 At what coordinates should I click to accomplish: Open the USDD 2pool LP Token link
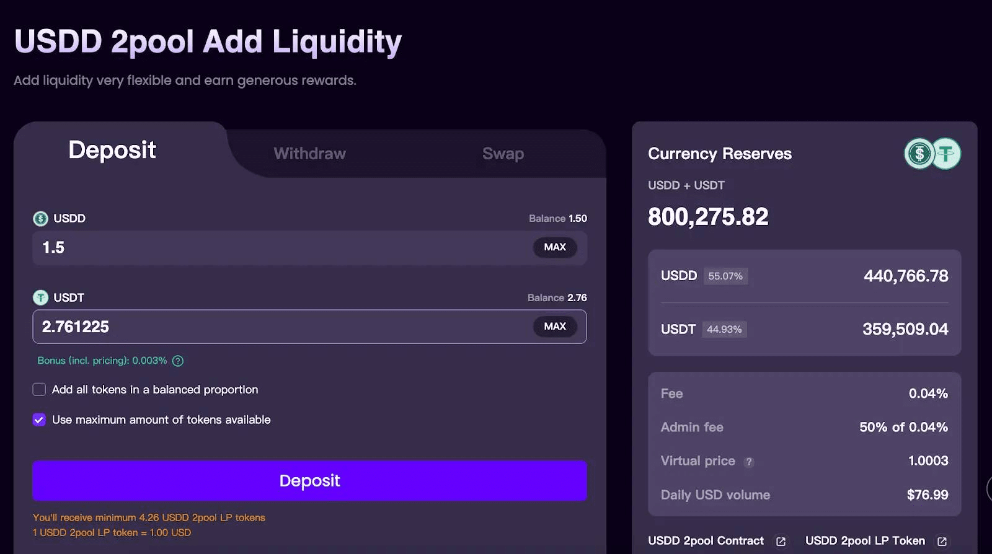click(865, 541)
